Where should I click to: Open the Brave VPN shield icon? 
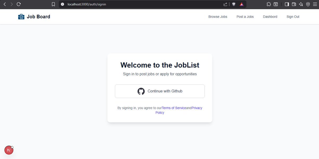coord(308,4)
